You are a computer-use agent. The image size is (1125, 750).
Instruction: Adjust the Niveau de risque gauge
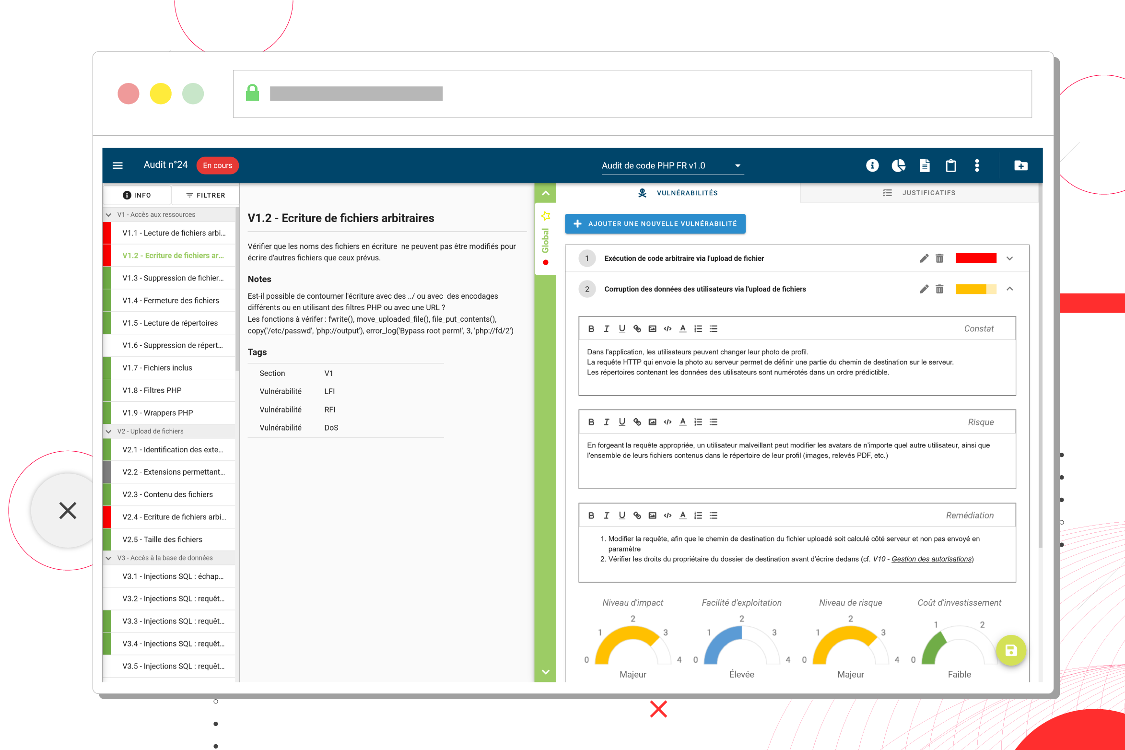point(851,645)
